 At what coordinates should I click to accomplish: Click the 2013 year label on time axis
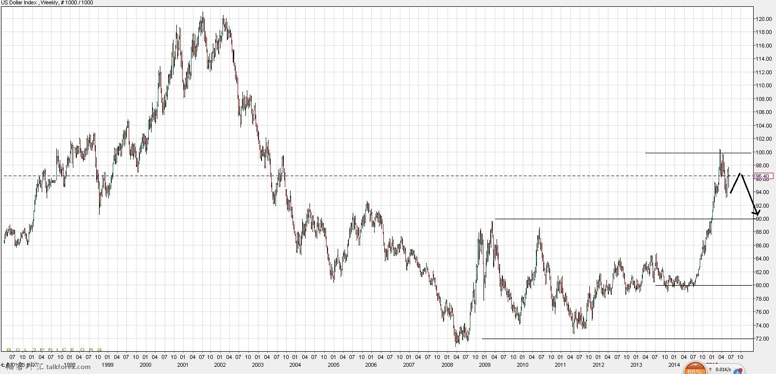point(636,365)
